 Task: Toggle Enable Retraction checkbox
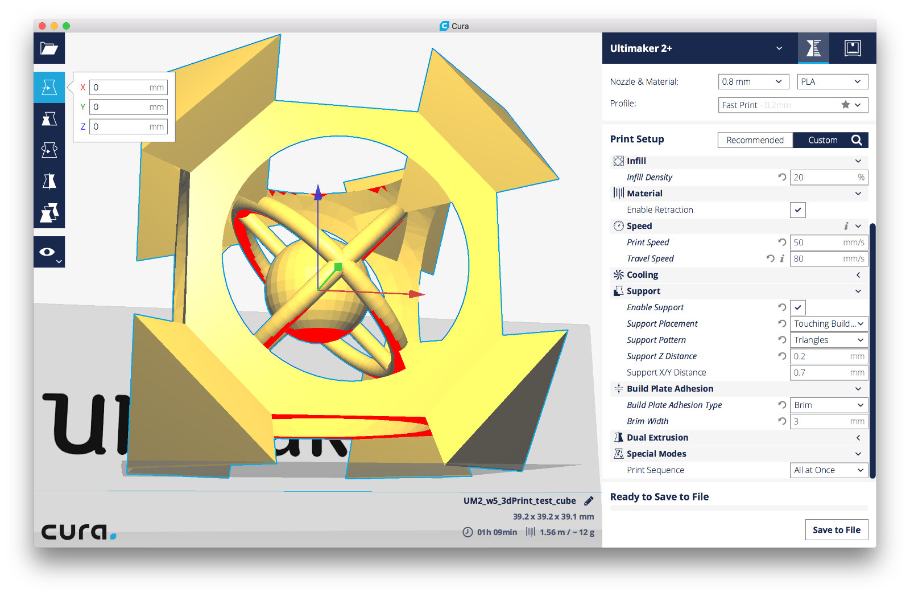[x=798, y=210]
